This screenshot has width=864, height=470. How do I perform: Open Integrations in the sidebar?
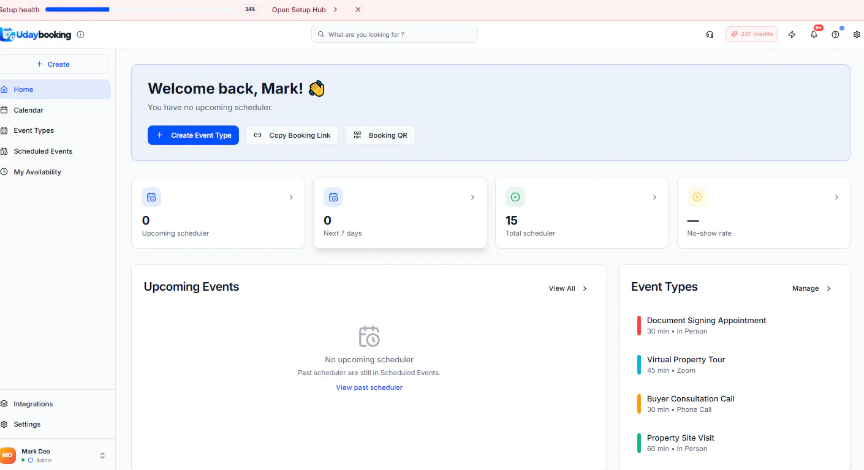pos(55,404)
